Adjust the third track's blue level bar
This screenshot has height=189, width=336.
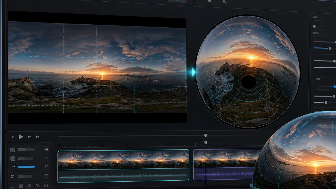[26, 167]
